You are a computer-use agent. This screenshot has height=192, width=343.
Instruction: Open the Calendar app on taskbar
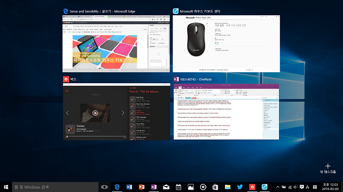pos(178,187)
